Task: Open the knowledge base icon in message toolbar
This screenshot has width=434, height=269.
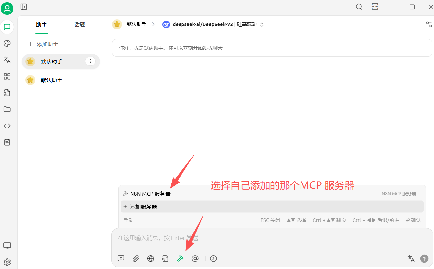Action: tap(165, 258)
